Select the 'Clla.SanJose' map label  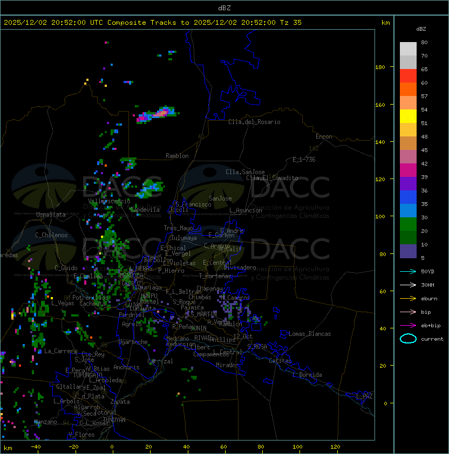click(x=245, y=172)
